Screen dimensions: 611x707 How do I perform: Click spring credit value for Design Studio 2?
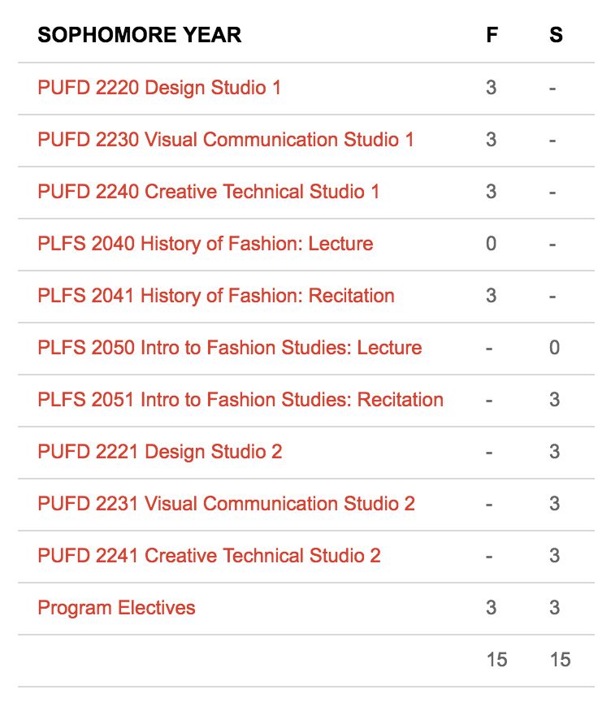(x=555, y=452)
